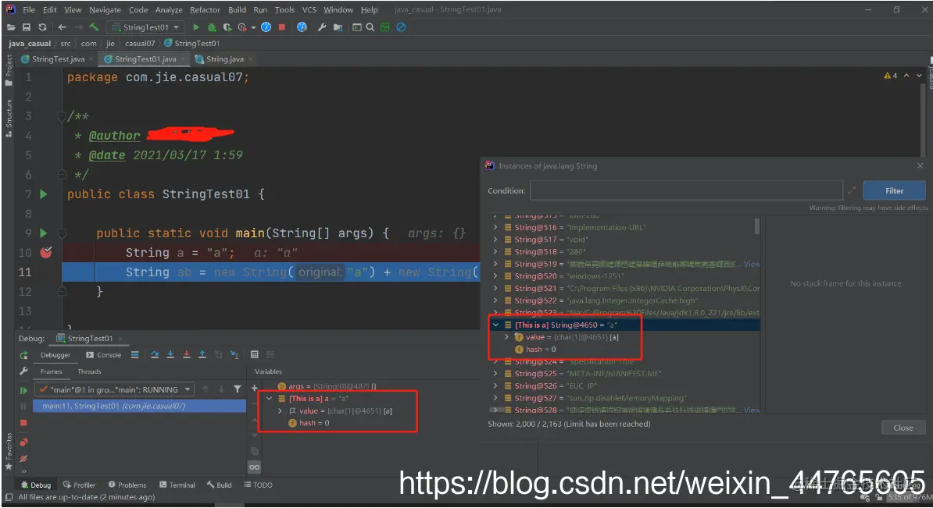Click the frames filter funnel icon
This screenshot has width=933, height=508.
pos(238,389)
